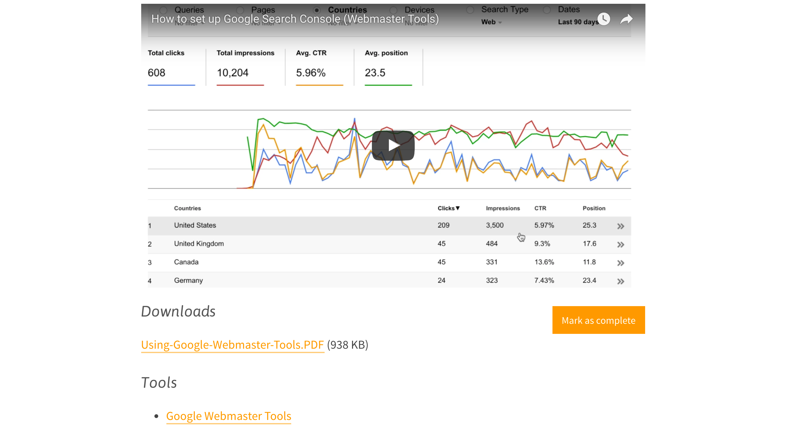This screenshot has height=442, width=786.
Task: Expand the United States row chevrons
Action: point(620,226)
